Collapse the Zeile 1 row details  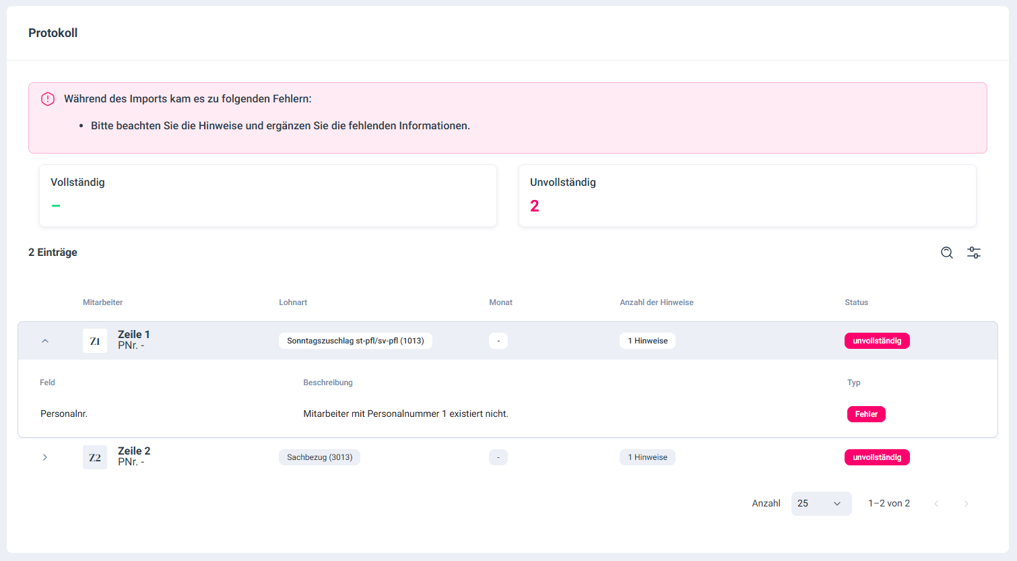[45, 341]
